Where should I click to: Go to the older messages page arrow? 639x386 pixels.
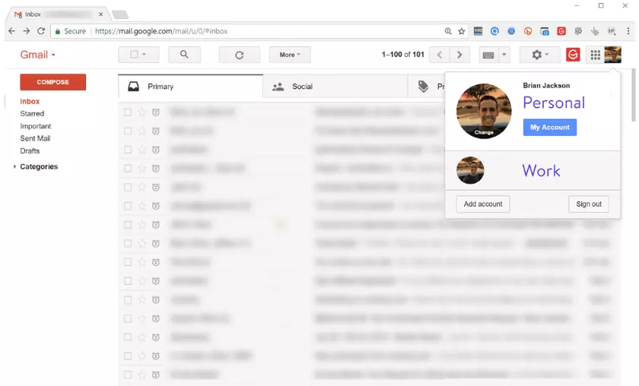[x=459, y=55]
